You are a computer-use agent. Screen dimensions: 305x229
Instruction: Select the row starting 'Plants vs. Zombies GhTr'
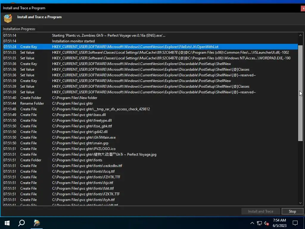tap(150, 35)
